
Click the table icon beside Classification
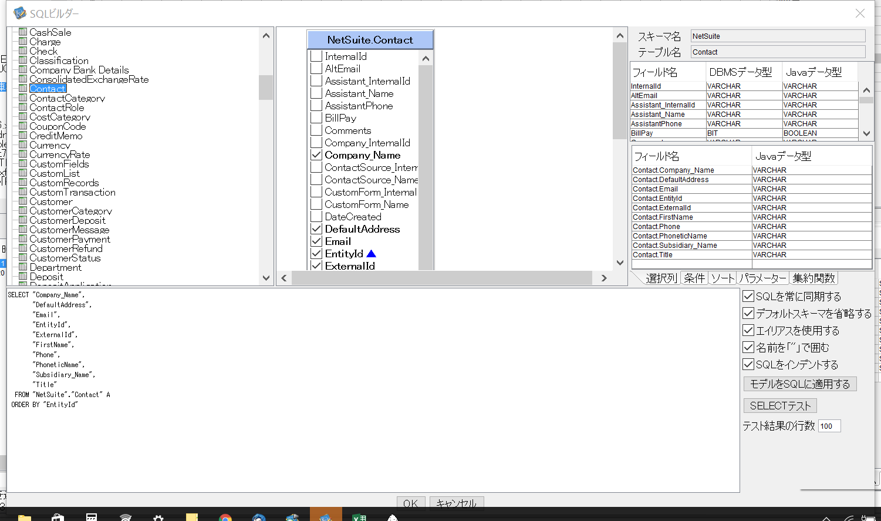pyautogui.click(x=23, y=60)
